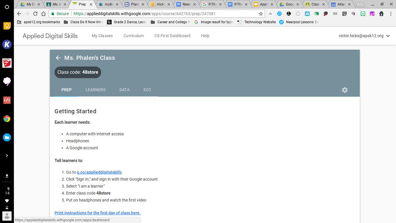
Task: Open CS First Dashboard
Action: [172, 36]
